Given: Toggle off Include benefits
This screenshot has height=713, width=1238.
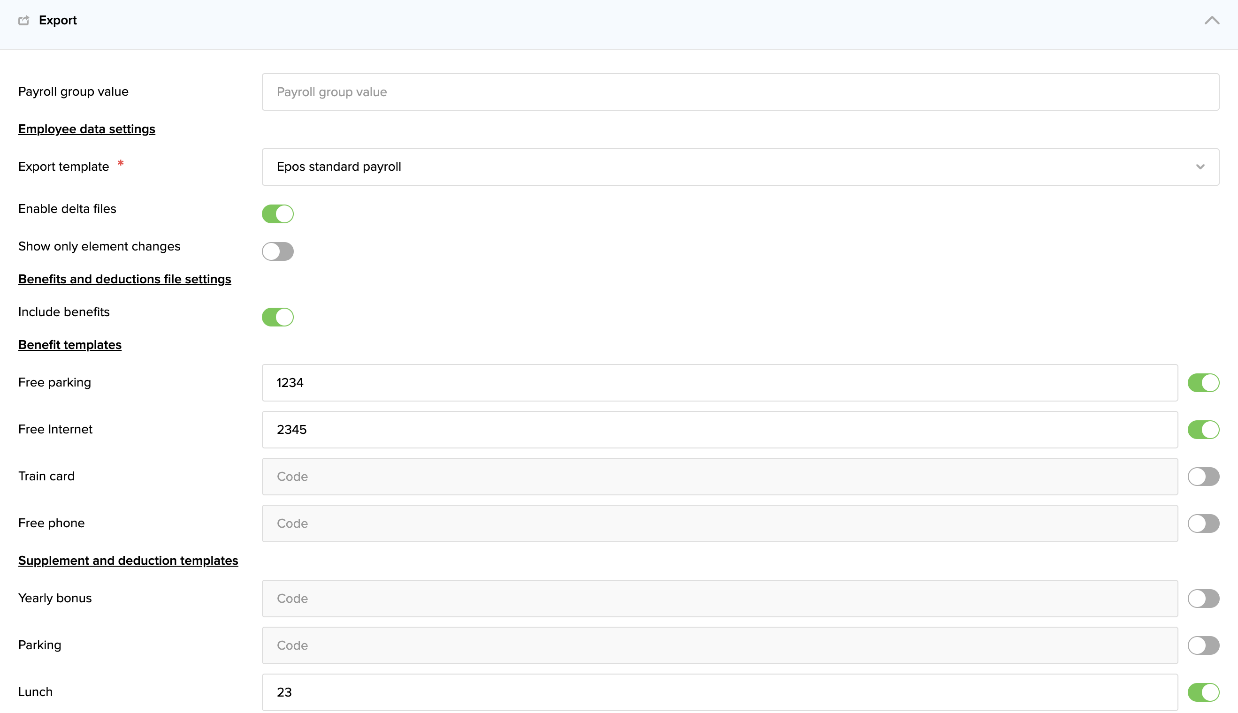Looking at the screenshot, I should (x=278, y=317).
